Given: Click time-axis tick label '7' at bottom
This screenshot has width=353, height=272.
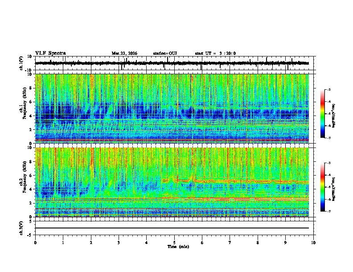Looking at the screenshot, I should (x=230, y=243).
